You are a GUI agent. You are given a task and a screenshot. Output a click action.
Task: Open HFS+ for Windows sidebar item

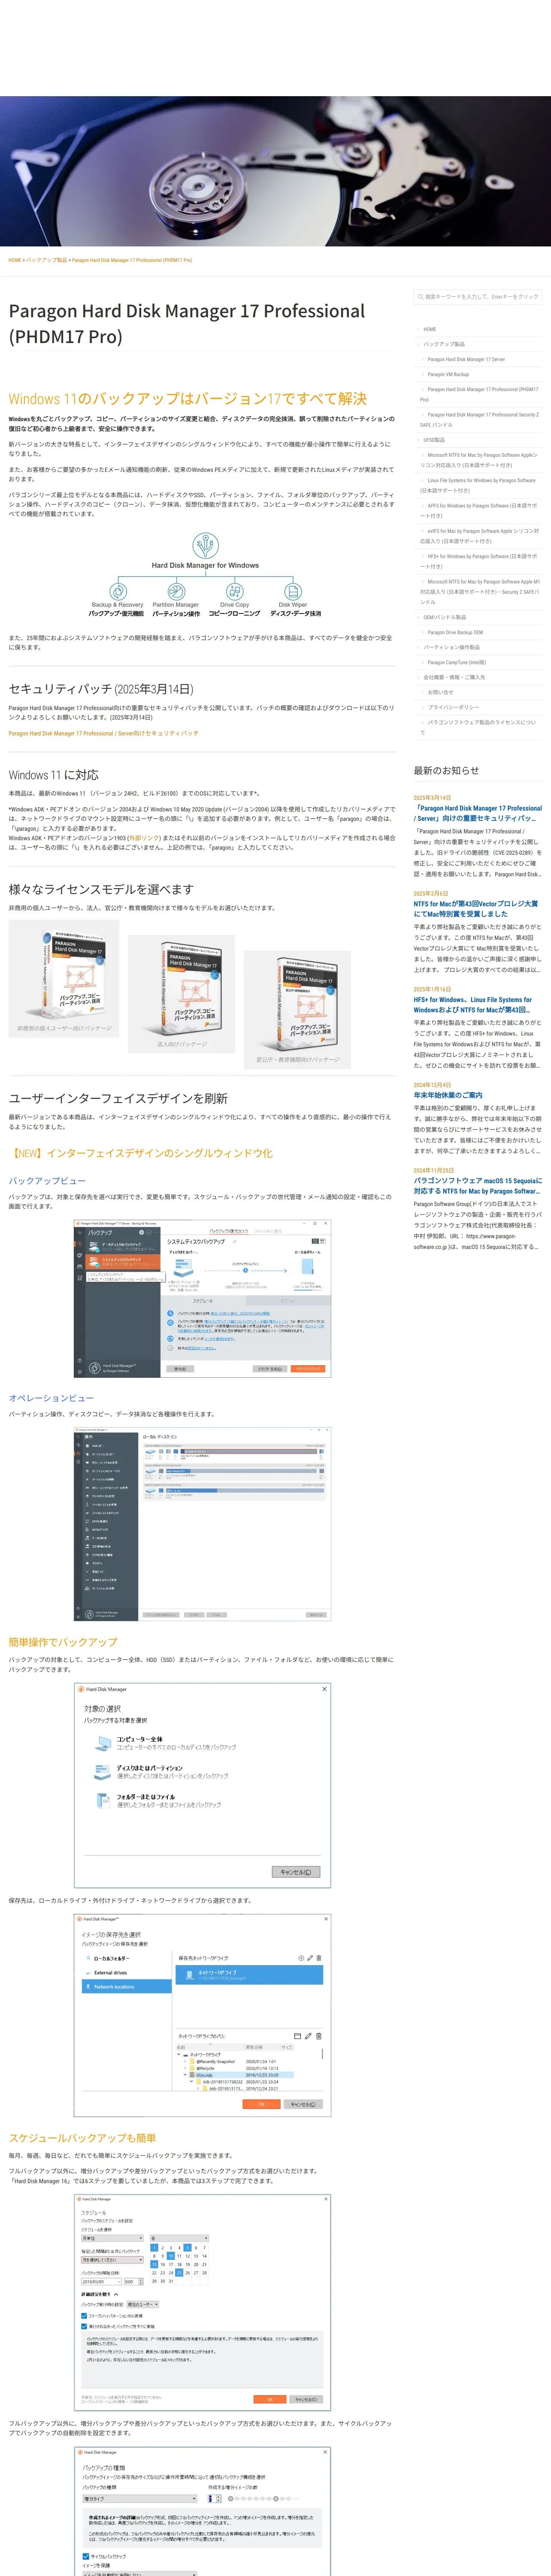479,561
